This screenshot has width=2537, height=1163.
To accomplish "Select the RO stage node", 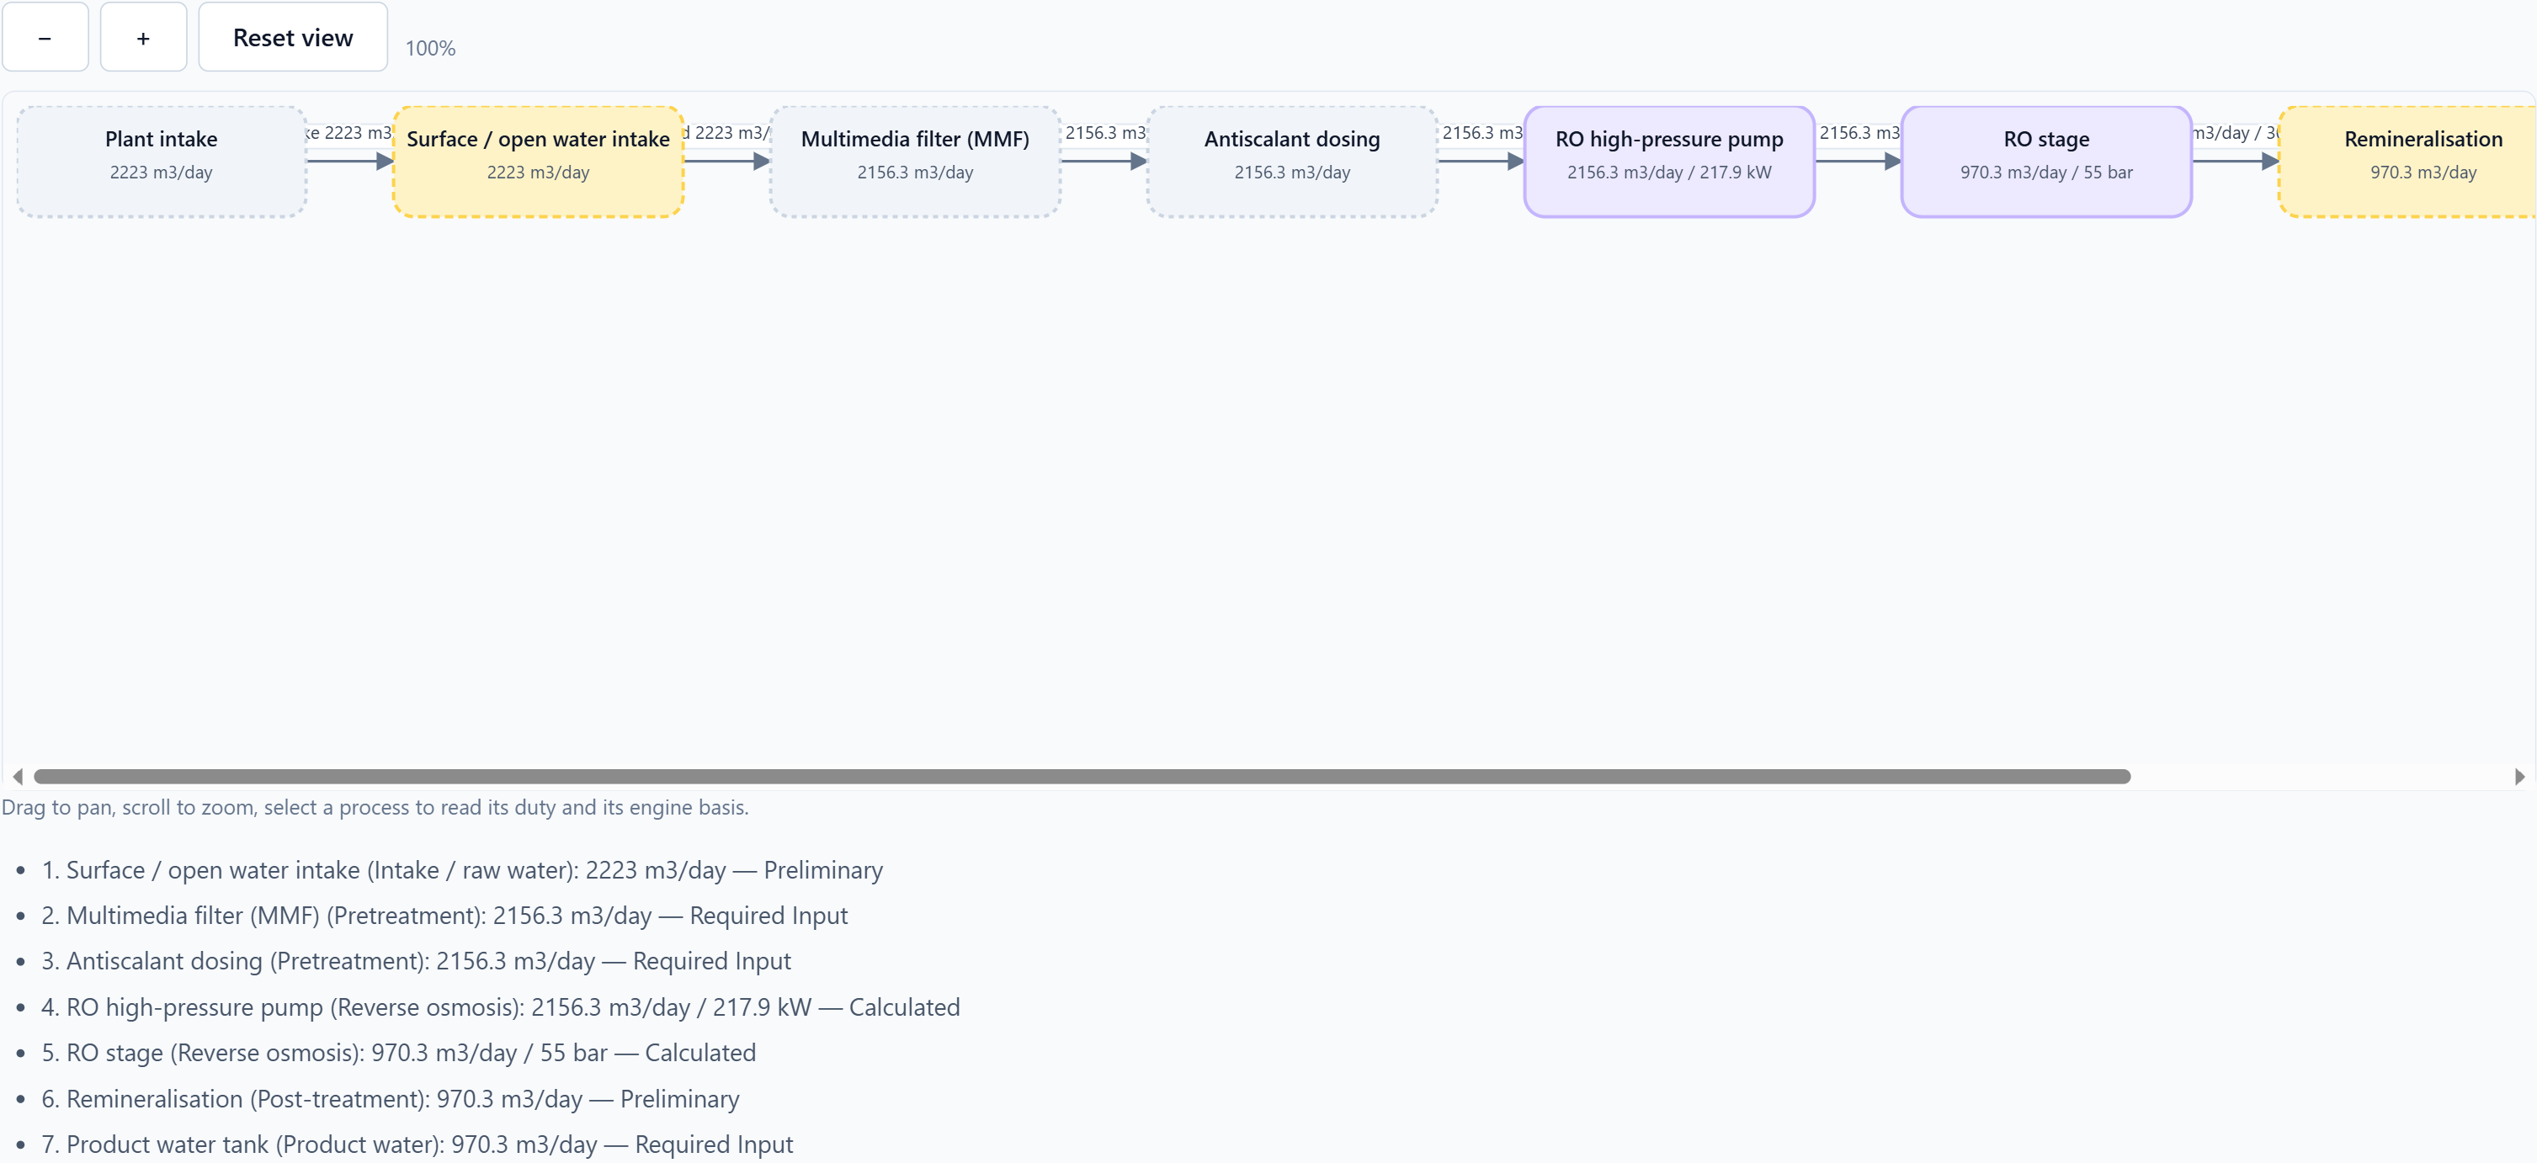I will pyautogui.click(x=2046, y=162).
